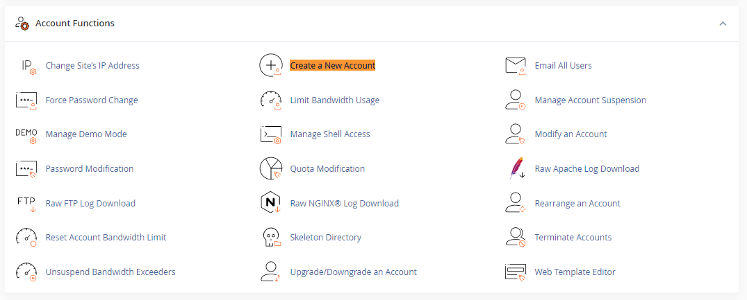Collapse the Account Functions section chevron

(723, 24)
